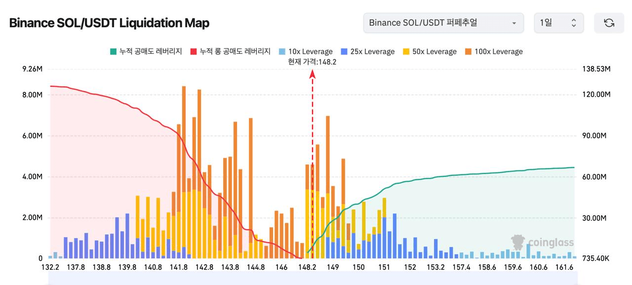Click the 120.00M right axis label

point(596,94)
